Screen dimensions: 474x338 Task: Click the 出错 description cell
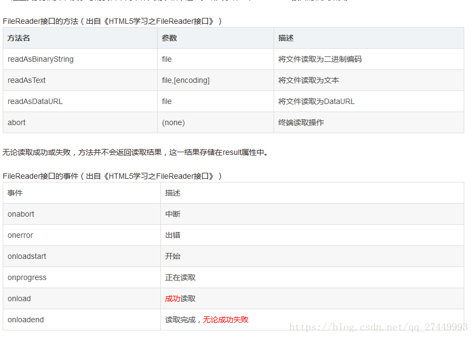coord(312,235)
